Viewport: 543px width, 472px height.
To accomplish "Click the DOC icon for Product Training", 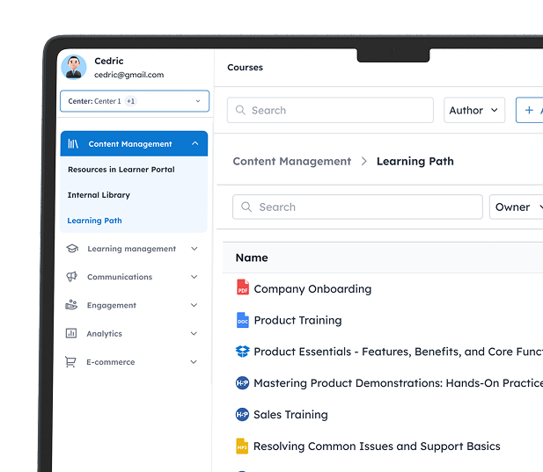I will 242,320.
